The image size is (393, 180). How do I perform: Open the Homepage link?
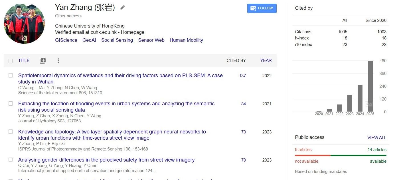(x=133, y=32)
